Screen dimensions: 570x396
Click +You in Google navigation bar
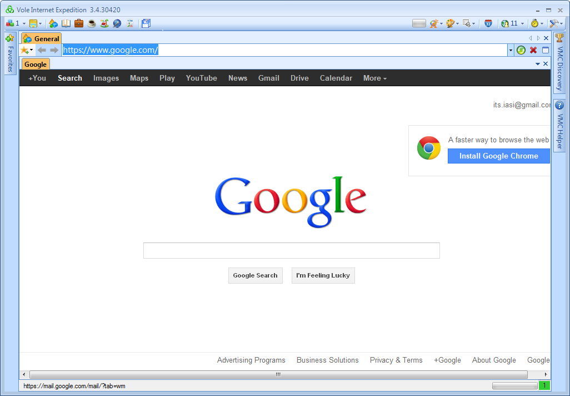click(x=37, y=78)
